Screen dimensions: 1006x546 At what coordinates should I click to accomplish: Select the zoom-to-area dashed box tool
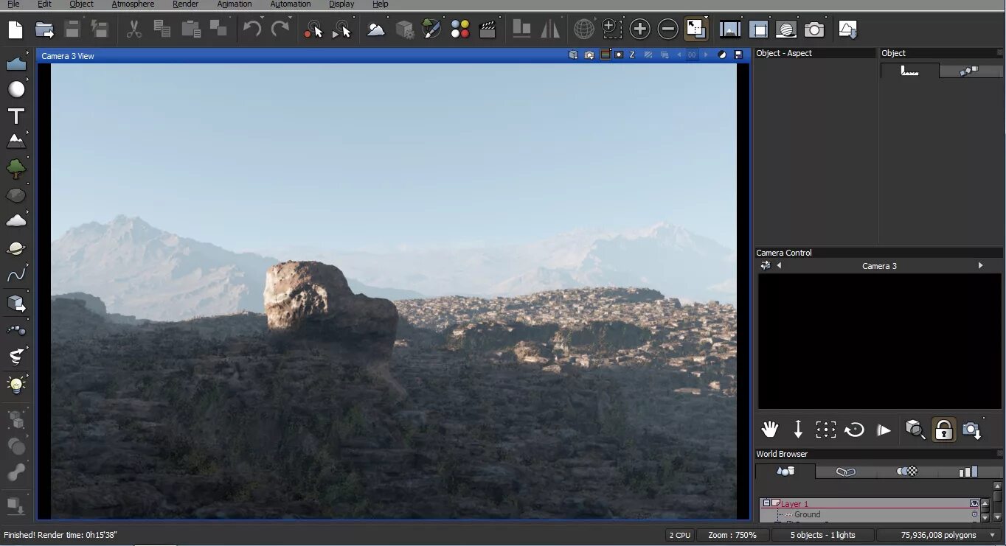point(611,29)
